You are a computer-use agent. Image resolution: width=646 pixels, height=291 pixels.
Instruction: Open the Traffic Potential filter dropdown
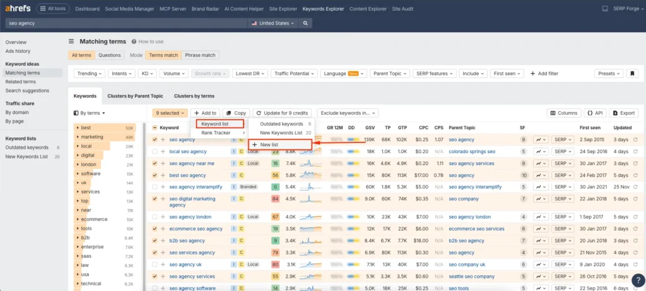(294, 74)
